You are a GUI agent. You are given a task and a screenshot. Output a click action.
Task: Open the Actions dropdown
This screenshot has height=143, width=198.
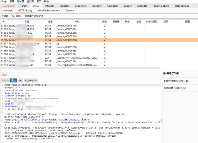(31, 80)
